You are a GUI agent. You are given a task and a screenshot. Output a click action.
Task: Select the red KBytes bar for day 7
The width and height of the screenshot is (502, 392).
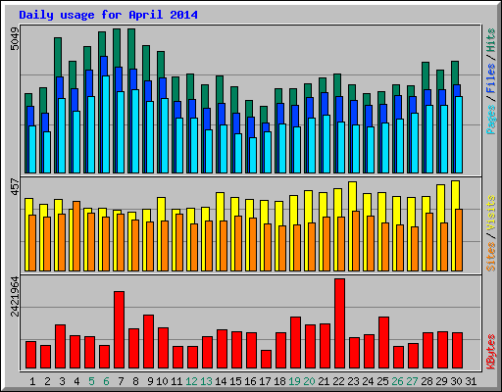119,330
